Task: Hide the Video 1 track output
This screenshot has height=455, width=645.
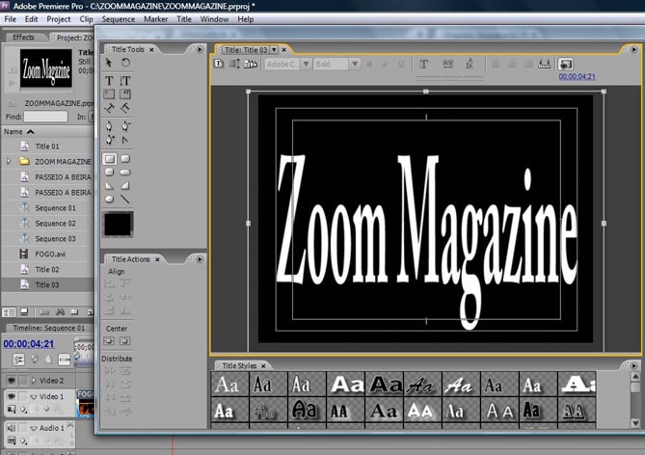Action: [11, 396]
